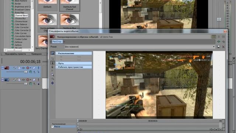Switch to the Проводник tab
Screen dimensions: 236x133
pyautogui.click(x=36, y=54)
